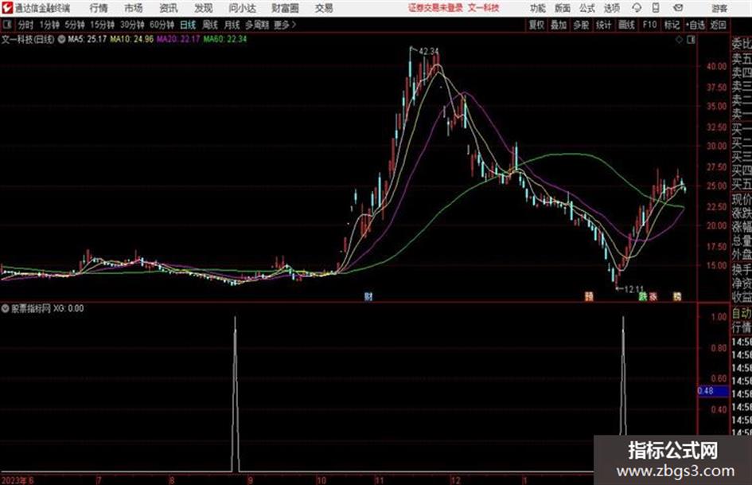Viewport: 752px width, 485px height.
Task: Open the 选项 menu
Action: [611, 8]
